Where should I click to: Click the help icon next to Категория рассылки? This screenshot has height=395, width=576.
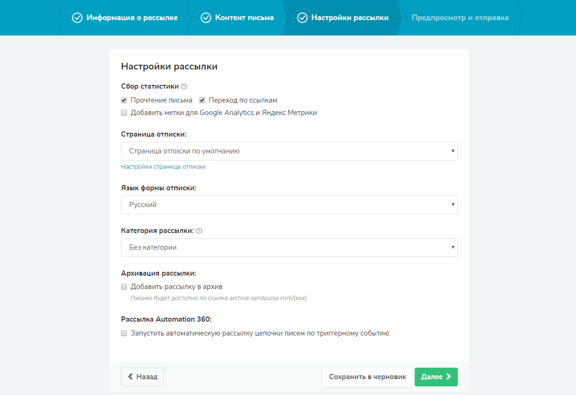click(199, 231)
